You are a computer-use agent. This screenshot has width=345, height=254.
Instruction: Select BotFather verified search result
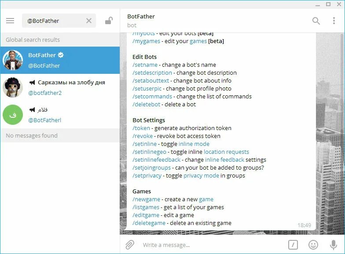(60, 60)
